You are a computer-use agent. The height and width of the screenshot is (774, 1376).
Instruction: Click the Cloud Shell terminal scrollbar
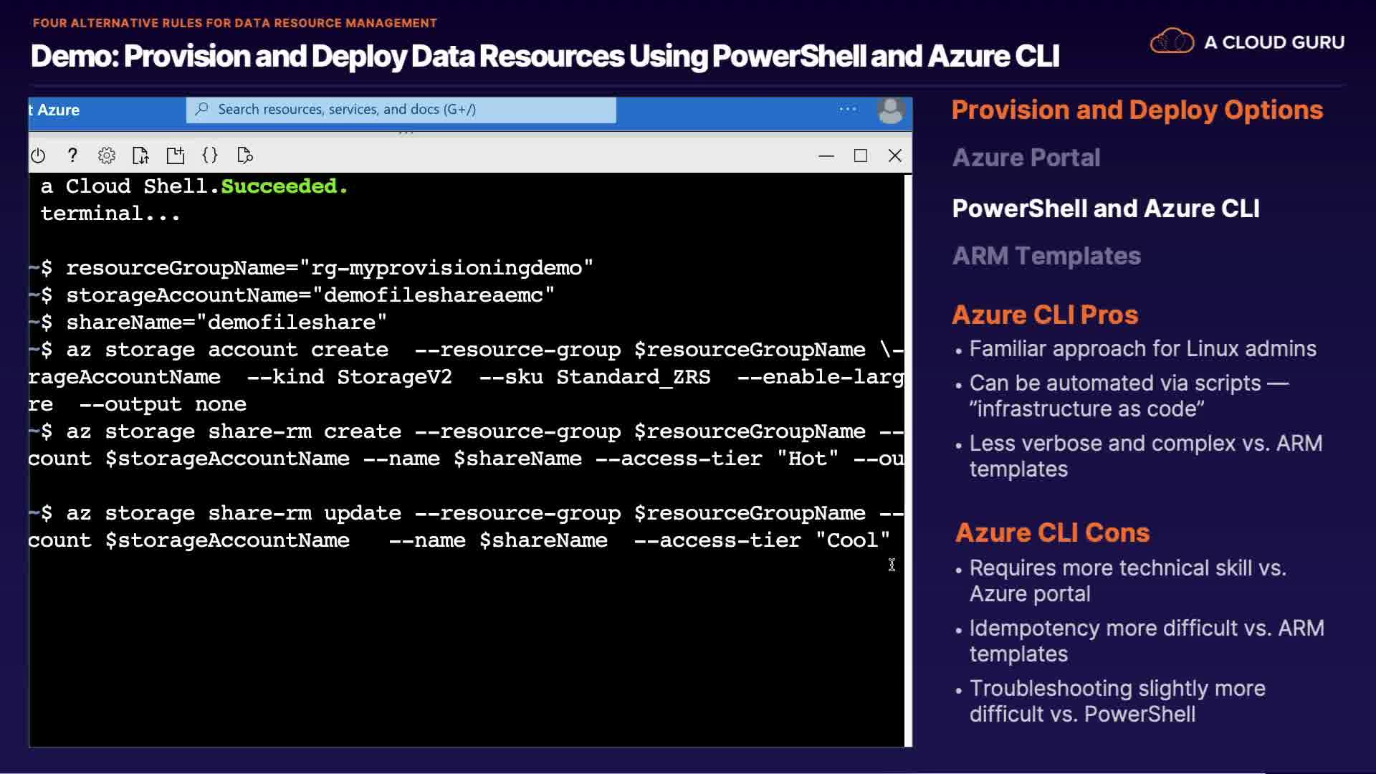[908, 459]
